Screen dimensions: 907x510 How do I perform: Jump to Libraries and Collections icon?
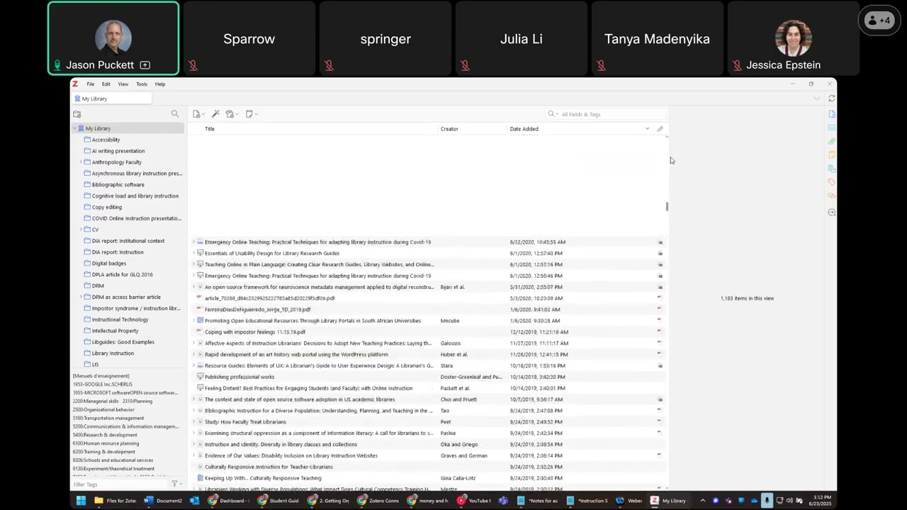[832, 169]
